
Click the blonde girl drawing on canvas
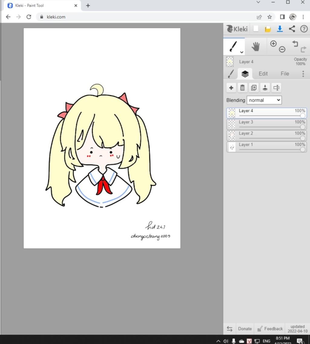101,146
